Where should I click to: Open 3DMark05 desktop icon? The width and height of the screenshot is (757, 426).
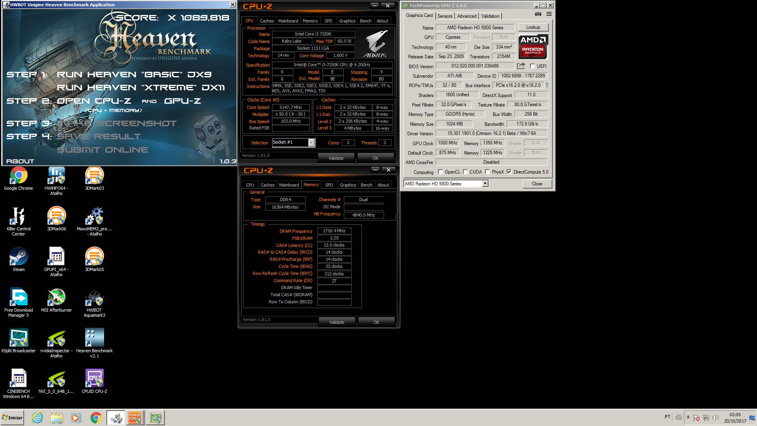point(95,260)
